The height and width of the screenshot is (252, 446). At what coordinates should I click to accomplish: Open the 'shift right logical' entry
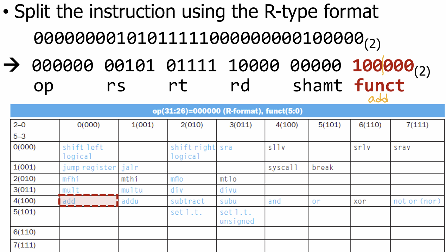pos(193,152)
